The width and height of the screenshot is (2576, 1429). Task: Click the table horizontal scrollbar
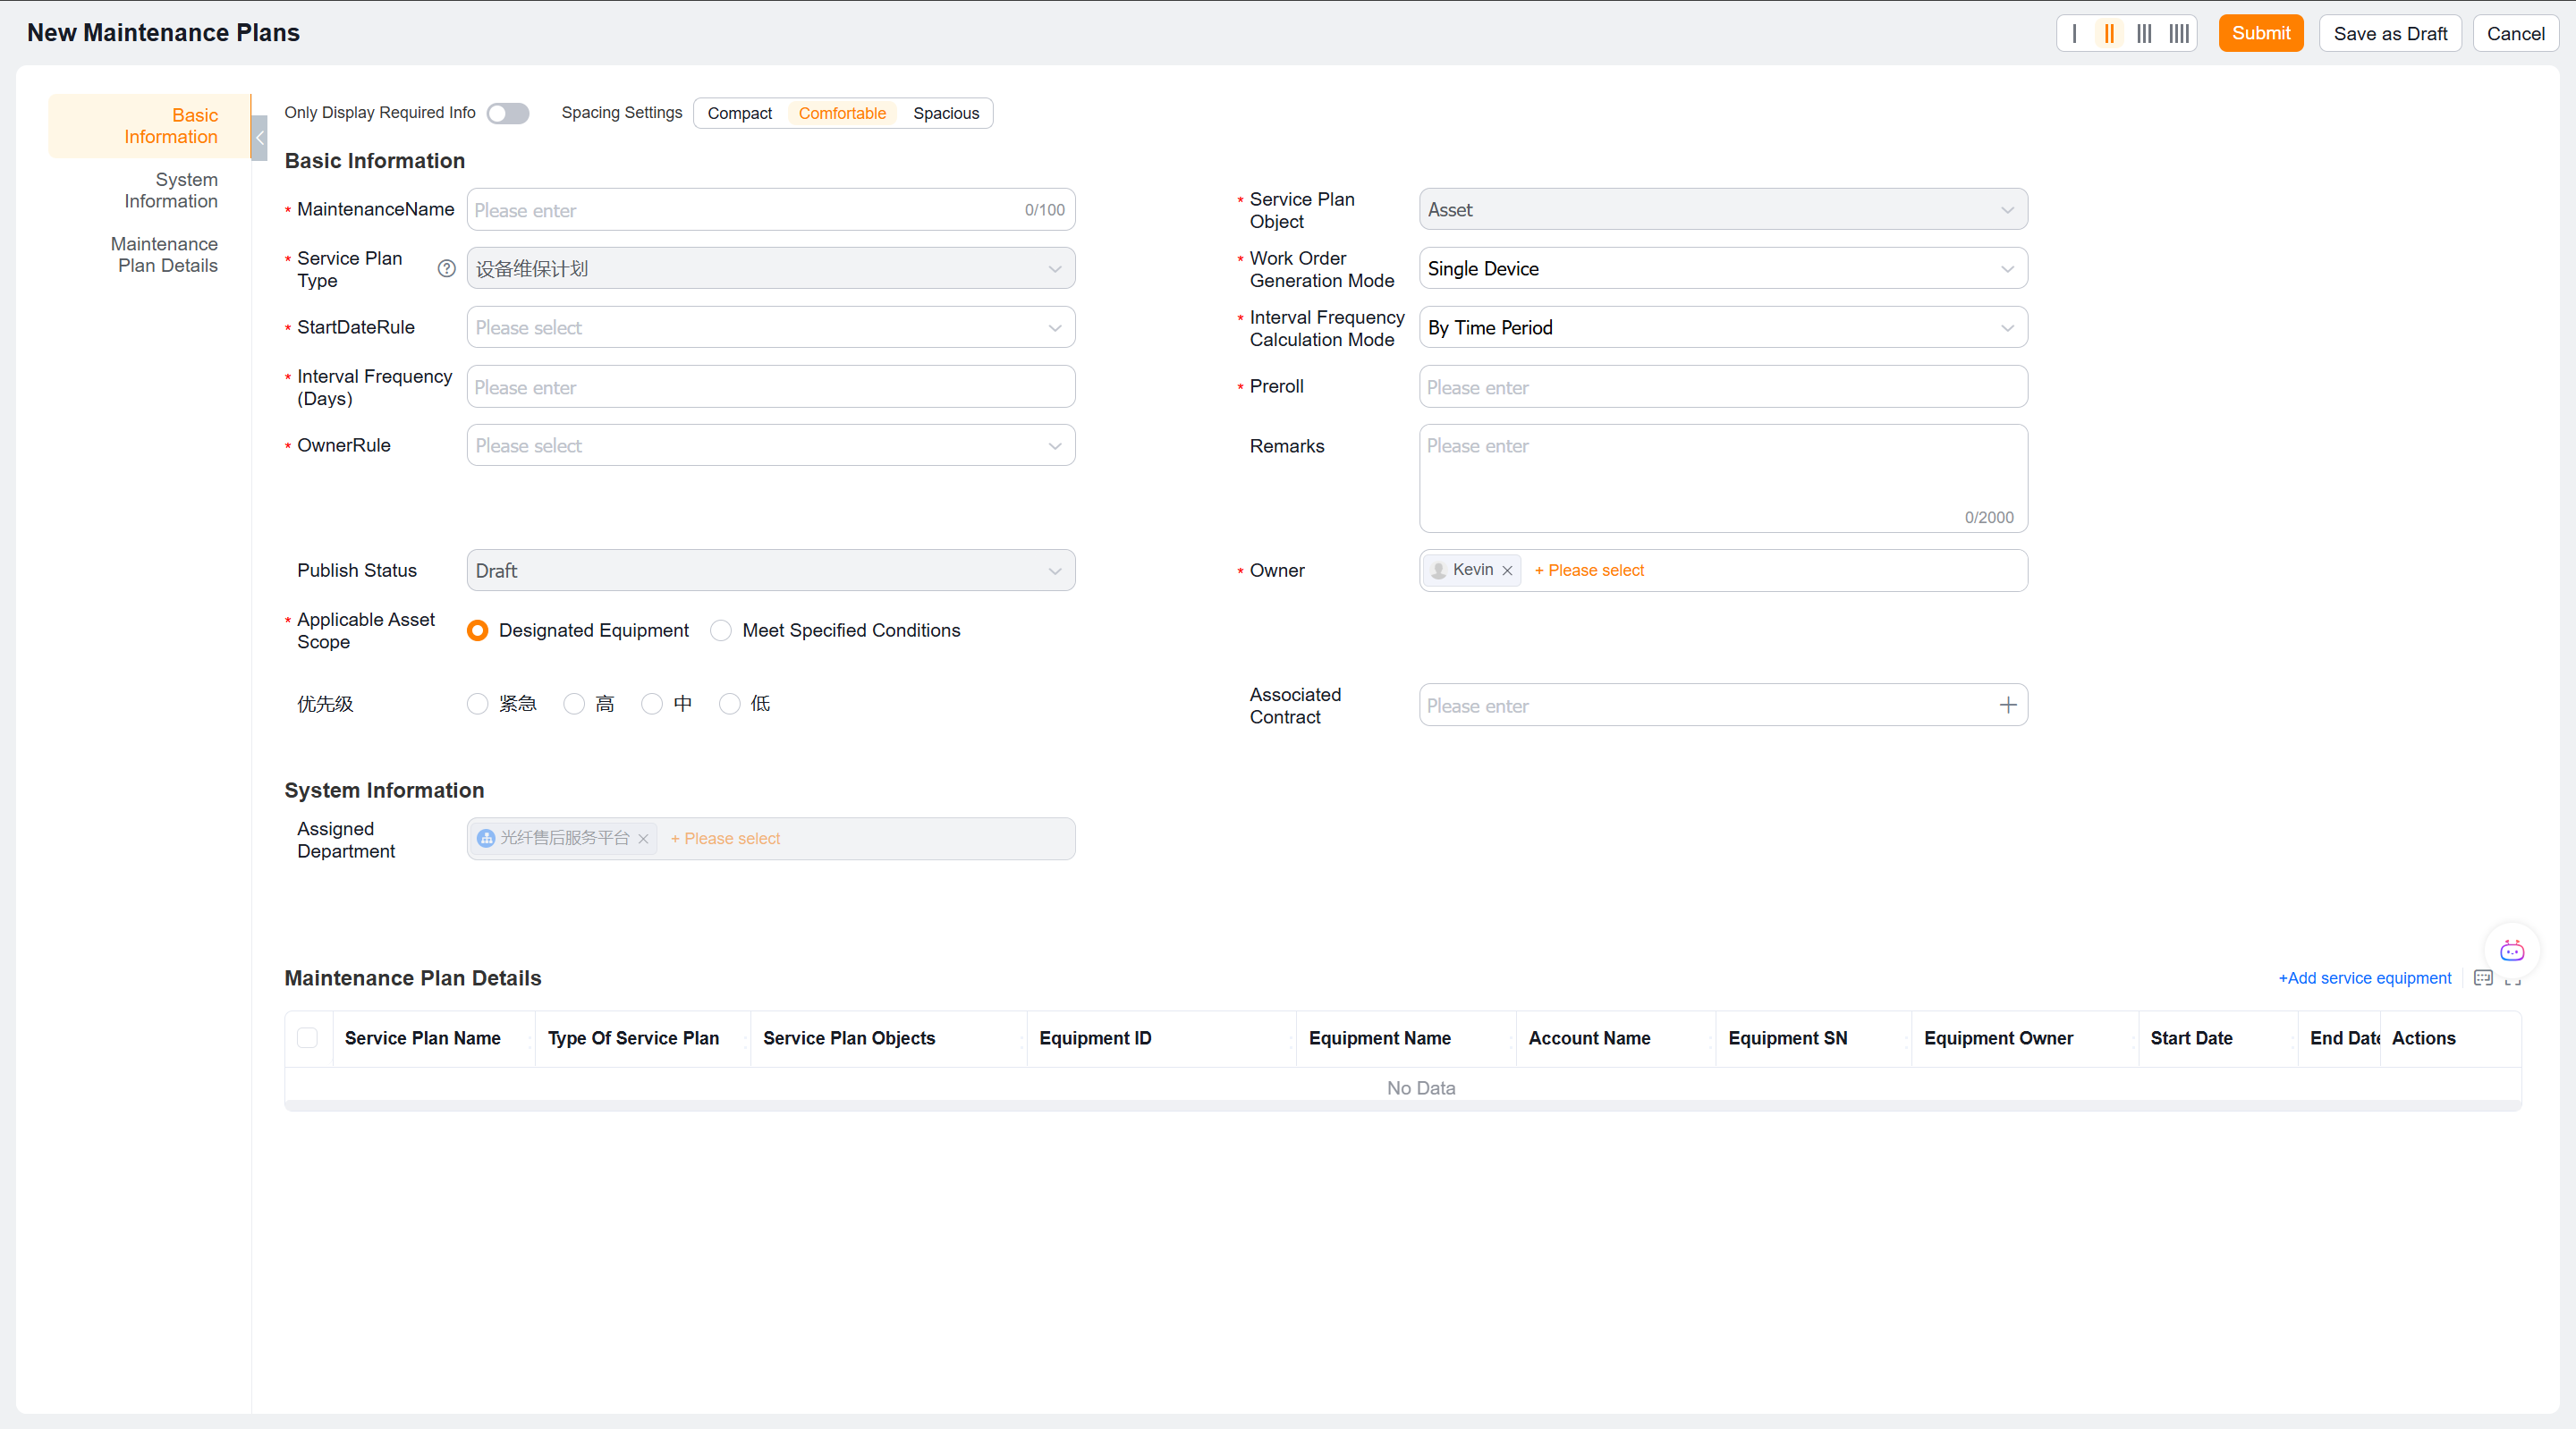(x=1402, y=1105)
